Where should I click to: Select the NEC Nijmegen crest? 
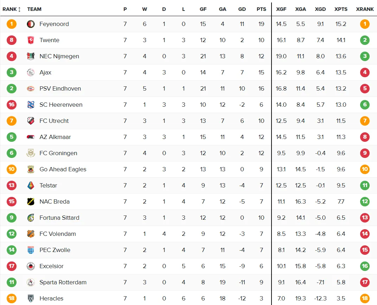[31, 56]
